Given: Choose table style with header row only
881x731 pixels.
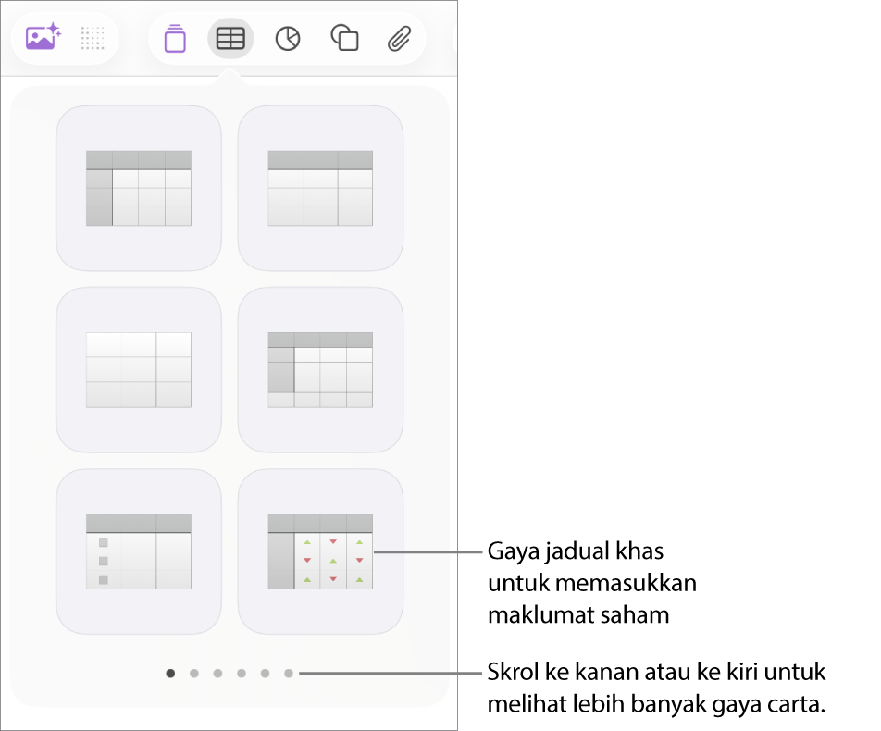Looking at the screenshot, I should click(320, 188).
